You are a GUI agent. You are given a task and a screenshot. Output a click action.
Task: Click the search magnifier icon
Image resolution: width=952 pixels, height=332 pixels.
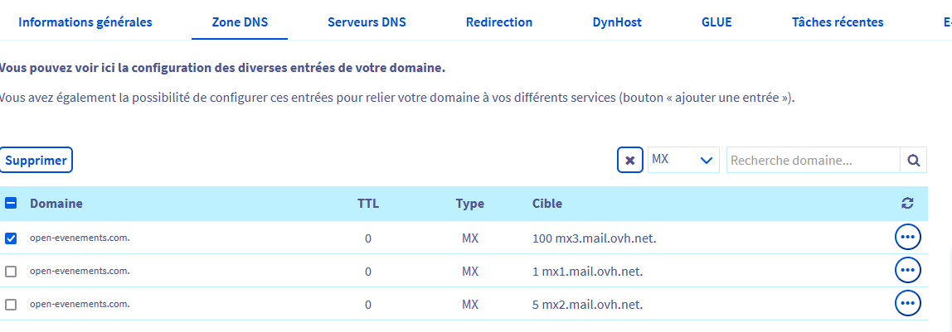[x=913, y=161]
